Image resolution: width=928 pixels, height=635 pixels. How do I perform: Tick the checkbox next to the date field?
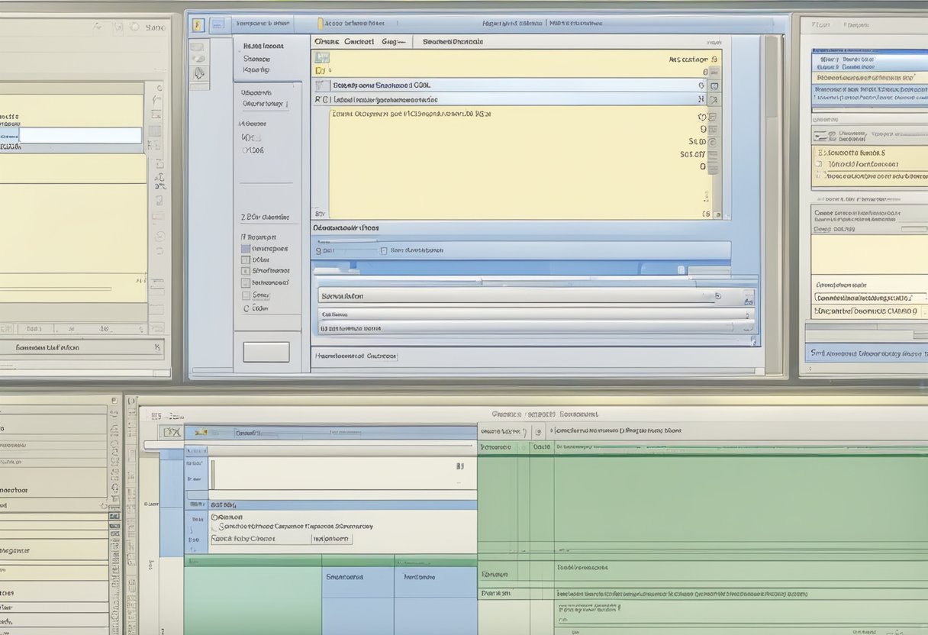pyautogui.click(x=383, y=251)
